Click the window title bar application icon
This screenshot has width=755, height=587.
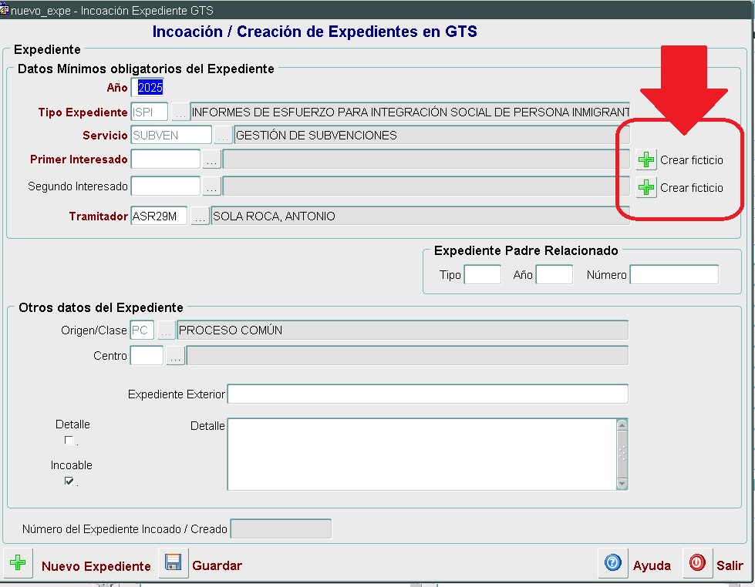pyautogui.click(x=5, y=11)
